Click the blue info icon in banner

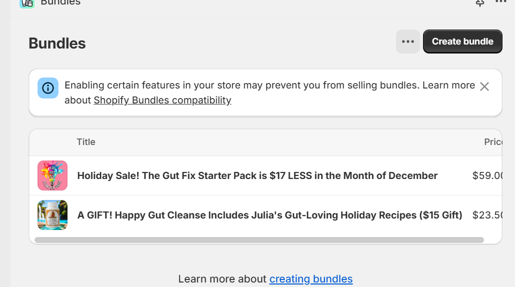tap(48, 88)
